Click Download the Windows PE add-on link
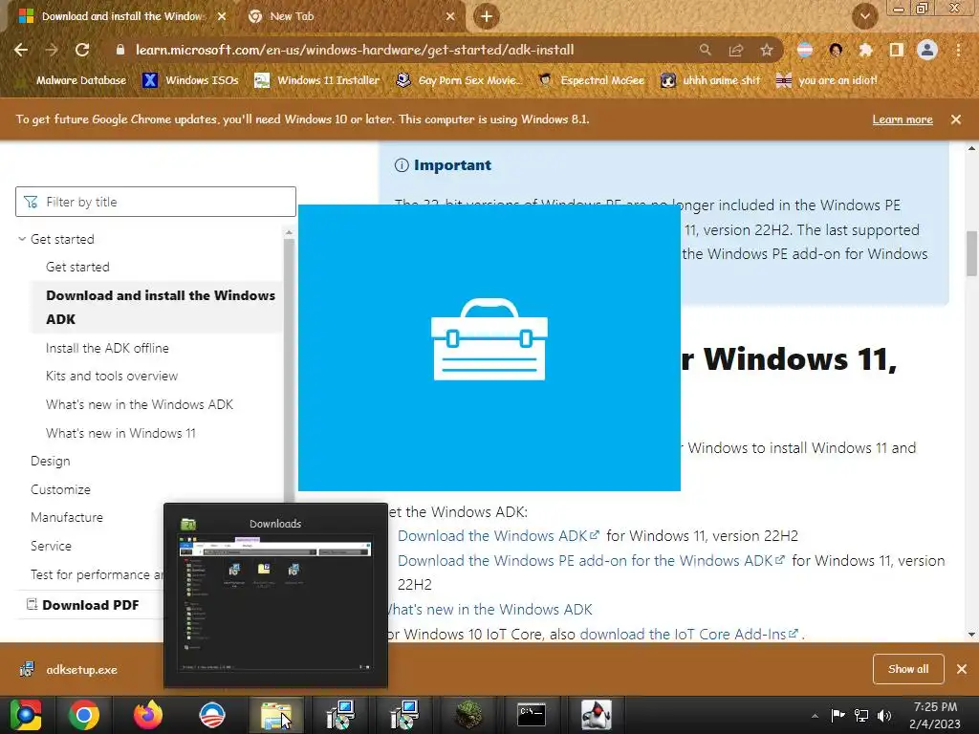The width and height of the screenshot is (979, 734). pyautogui.click(x=591, y=560)
